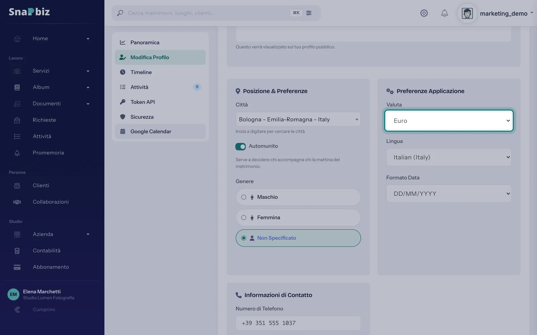Viewport: 537px width, 335px height.
Task: Click Clienti people icon in sidebar
Action: click(x=17, y=186)
